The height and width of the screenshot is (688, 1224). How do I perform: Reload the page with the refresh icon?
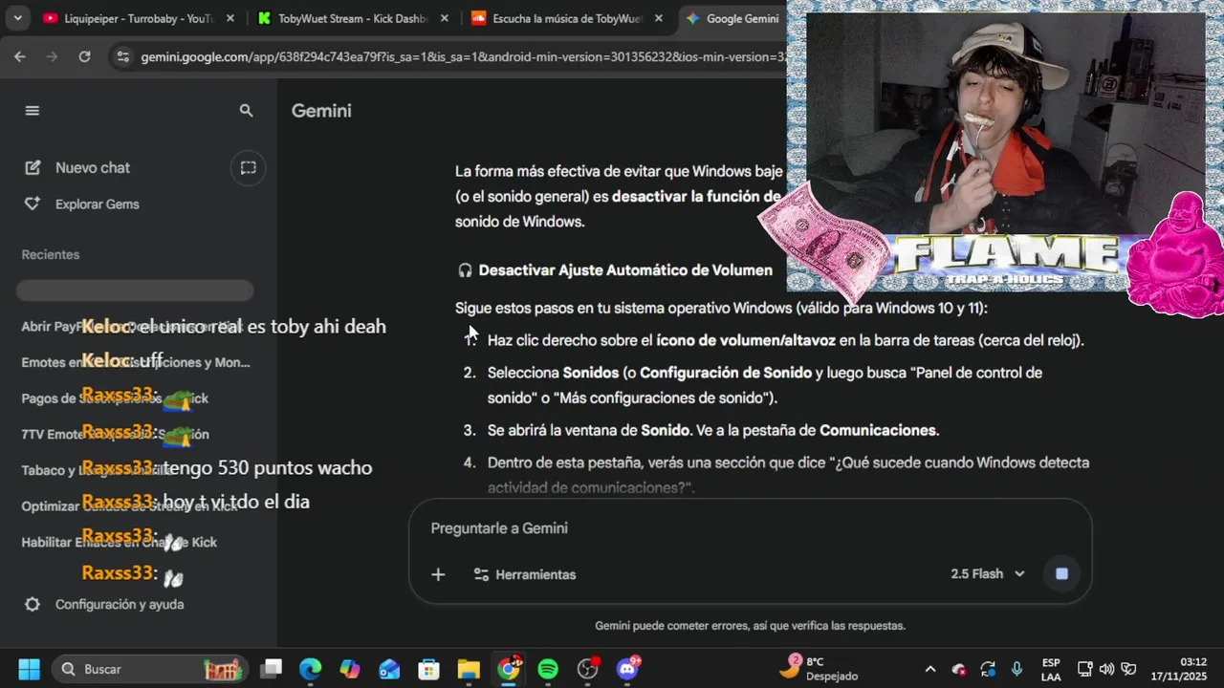(x=84, y=56)
